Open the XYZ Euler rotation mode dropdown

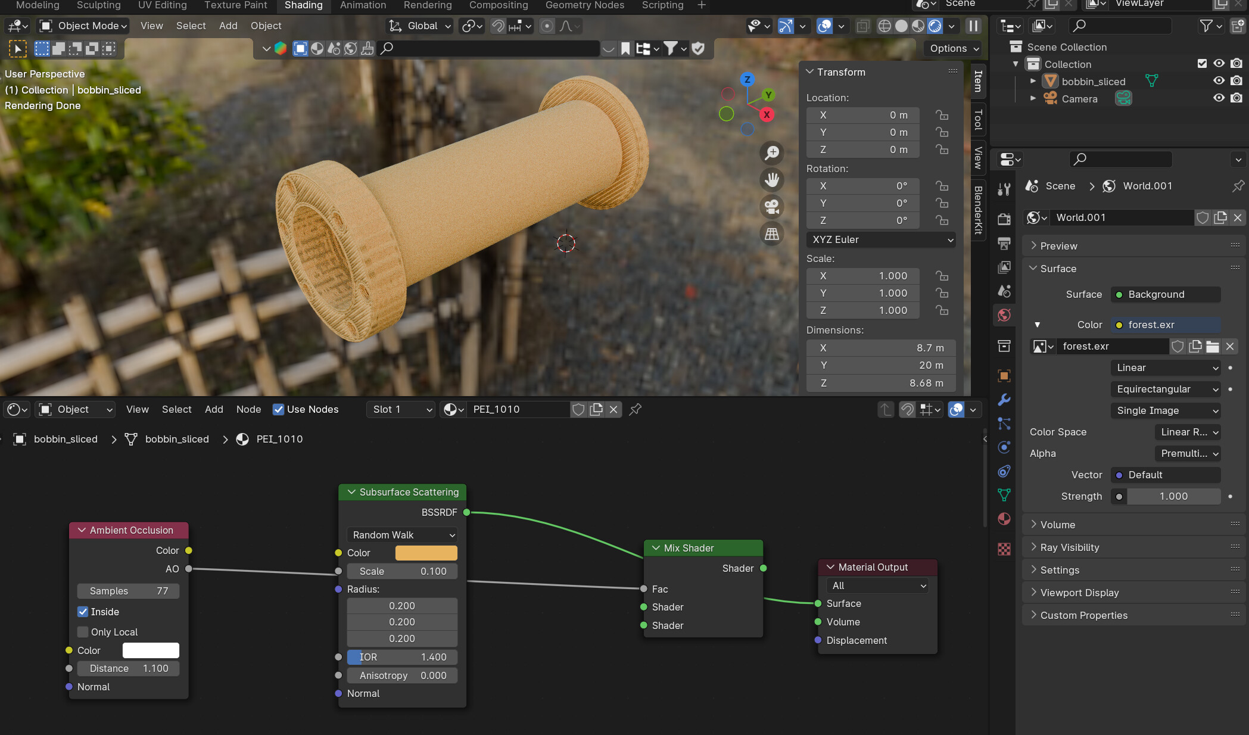pos(881,239)
